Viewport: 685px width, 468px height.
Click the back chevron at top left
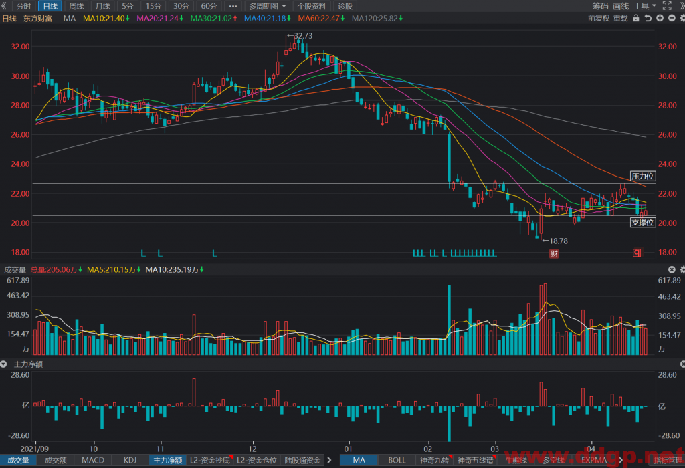(4, 6)
